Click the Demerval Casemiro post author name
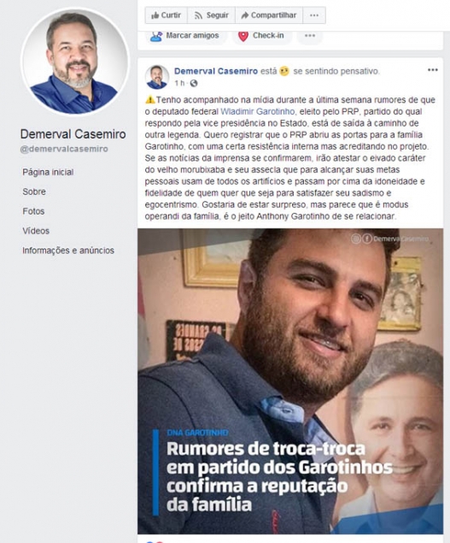450x543 pixels. click(x=216, y=71)
